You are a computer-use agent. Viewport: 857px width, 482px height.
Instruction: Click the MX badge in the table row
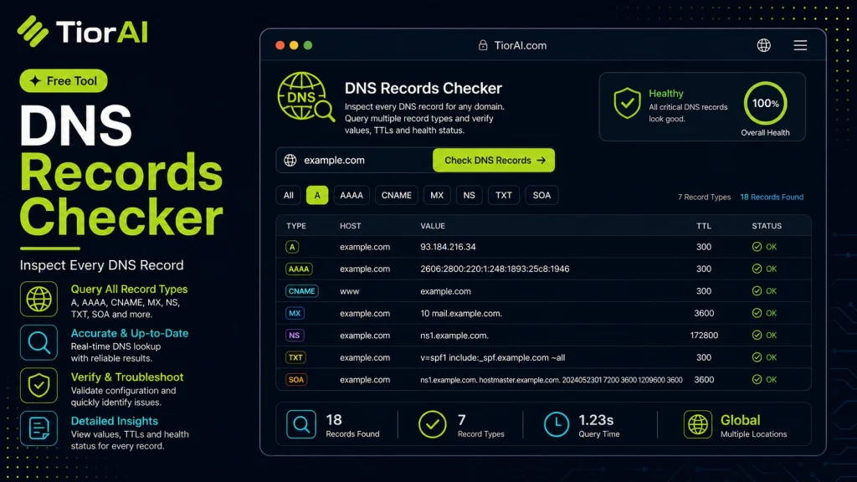[x=295, y=313]
